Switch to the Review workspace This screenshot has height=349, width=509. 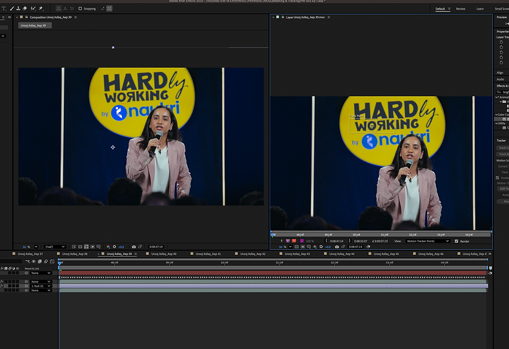tap(461, 9)
